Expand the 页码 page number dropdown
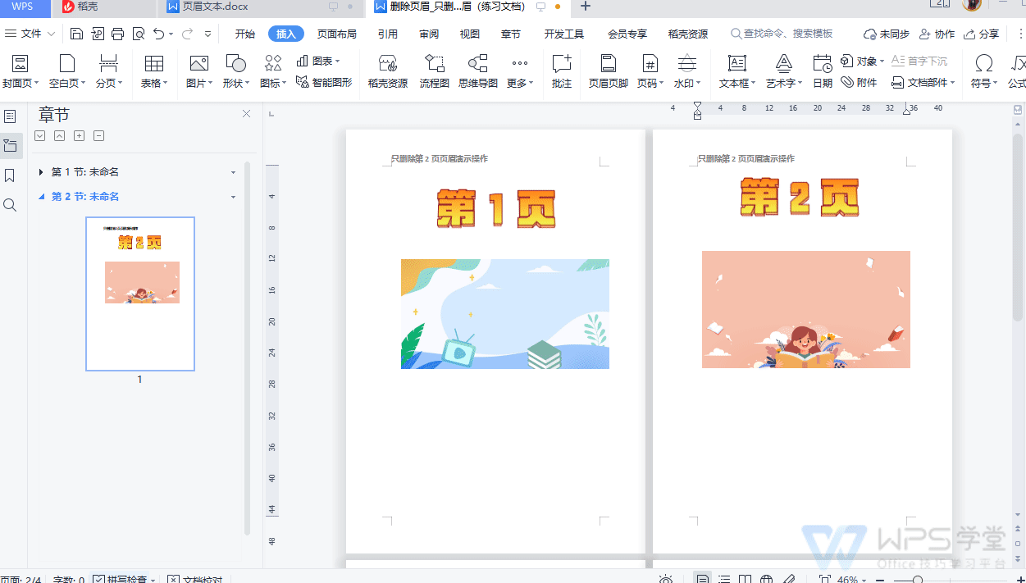1026x583 pixels. coord(650,71)
